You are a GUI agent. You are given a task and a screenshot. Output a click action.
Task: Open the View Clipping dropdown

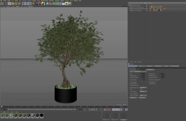pos(143,92)
